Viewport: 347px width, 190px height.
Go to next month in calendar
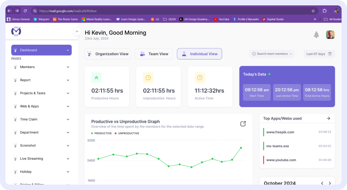330,183
